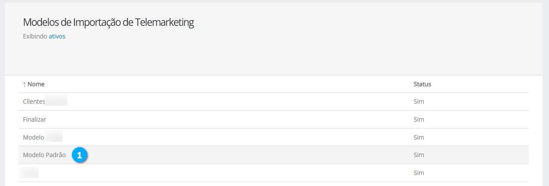Select the Finalizar model row

pos(35,119)
